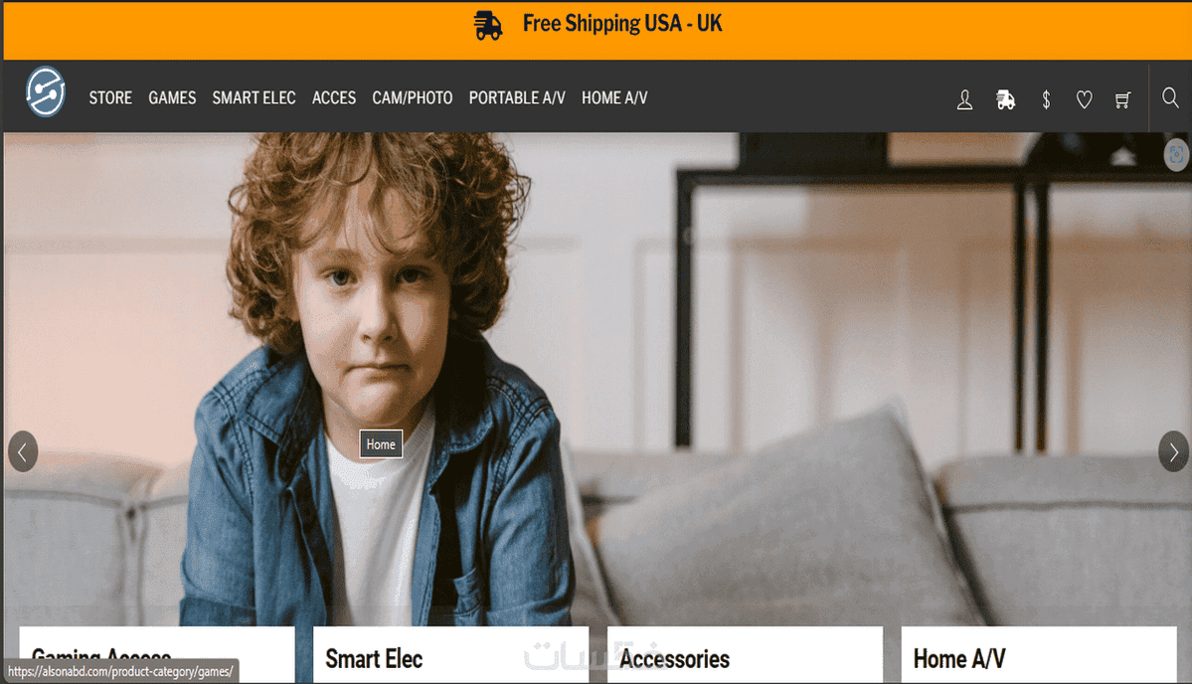Open the STORE menu item
This screenshot has height=684, width=1192.
[x=110, y=98]
